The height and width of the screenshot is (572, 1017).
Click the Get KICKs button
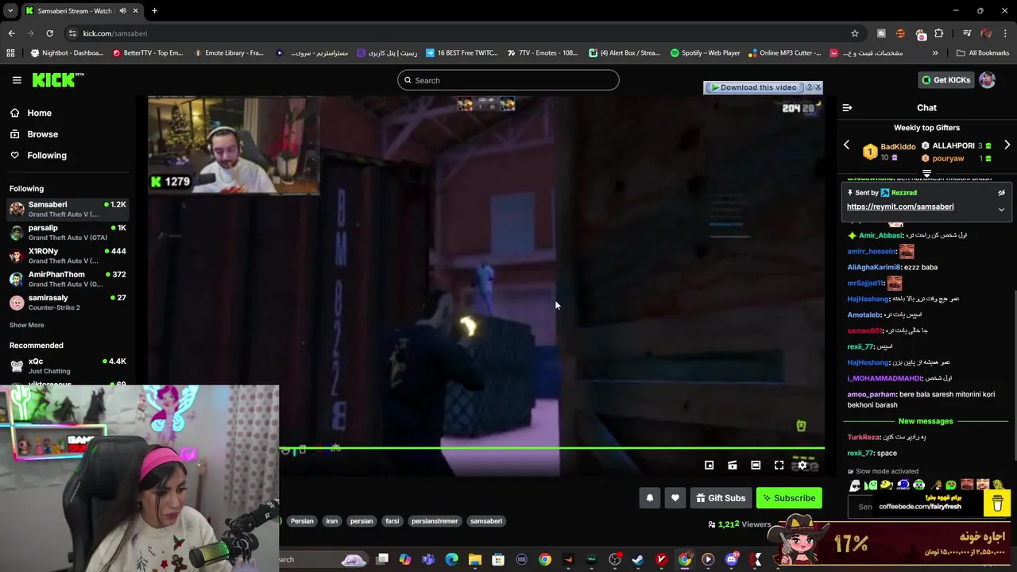click(x=945, y=79)
